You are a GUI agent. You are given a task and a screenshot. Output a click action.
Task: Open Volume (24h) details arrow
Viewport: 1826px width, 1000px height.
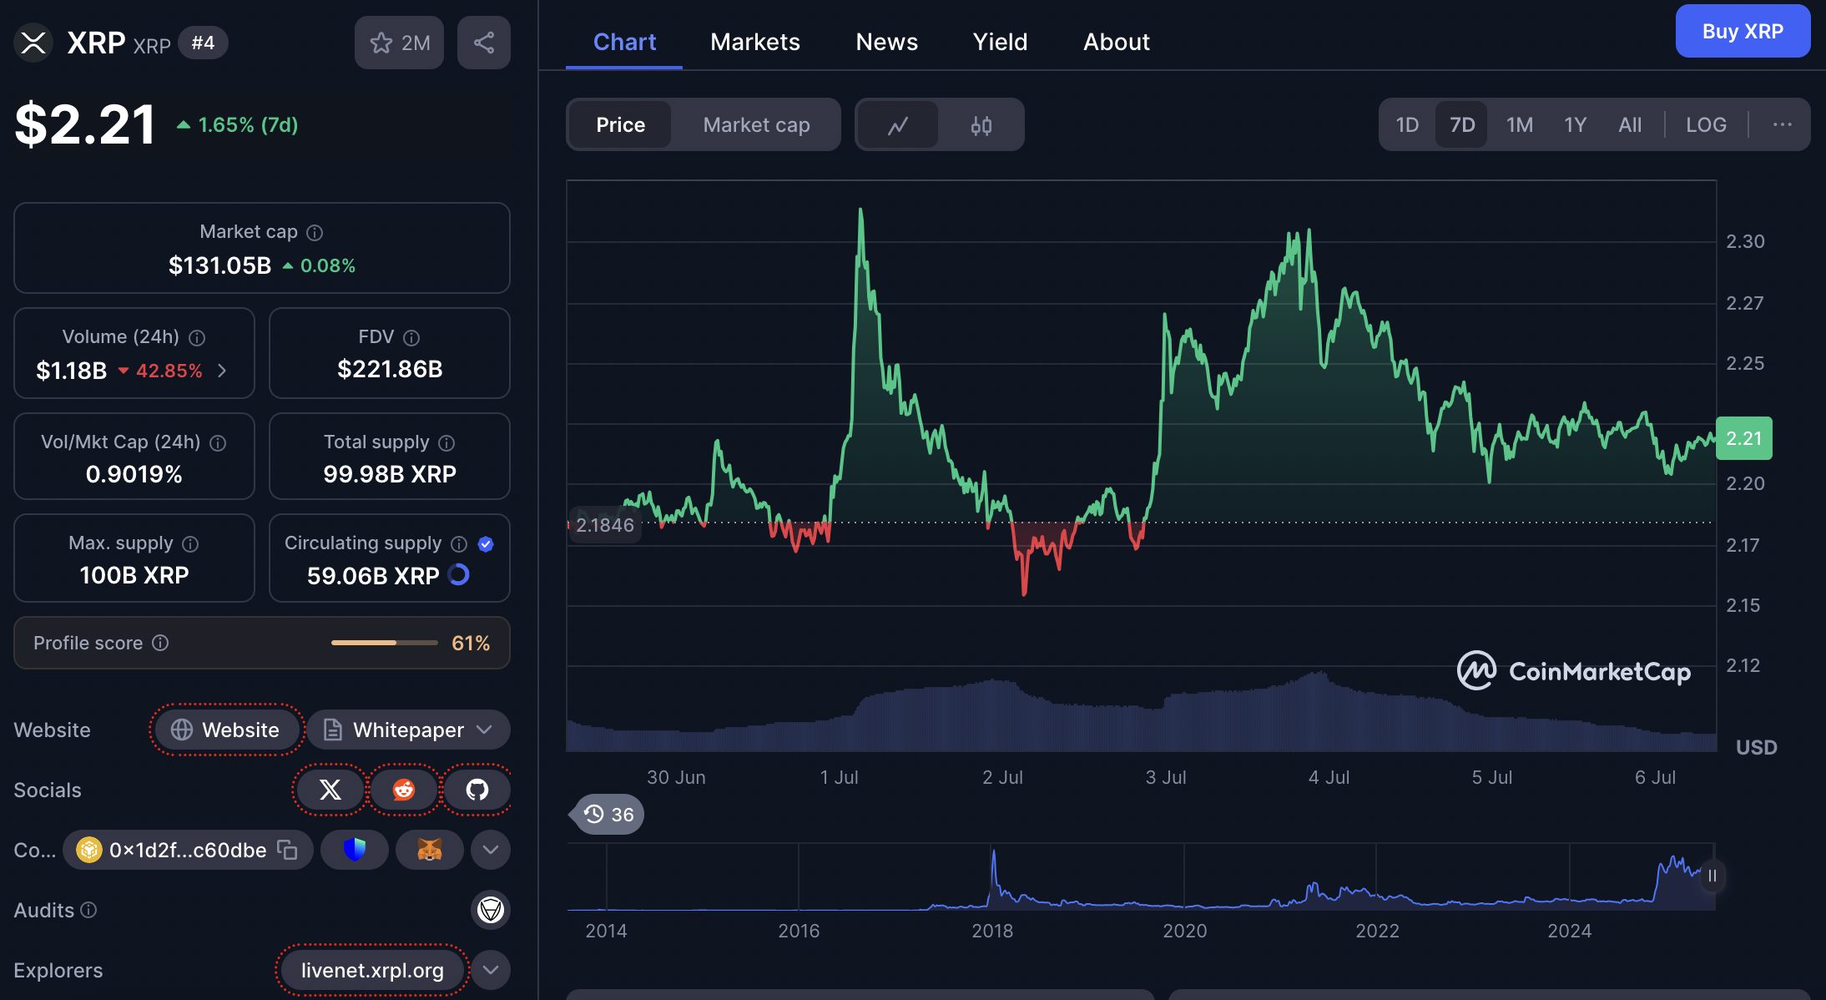pyautogui.click(x=222, y=370)
